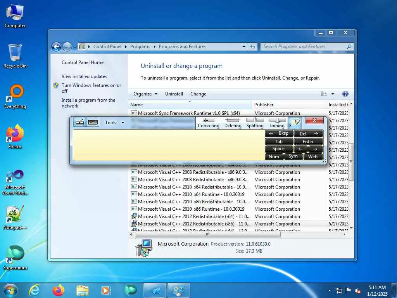Click the vertical scrollbar thumb in program list
This screenshot has height=298, width=397.
coord(351,162)
